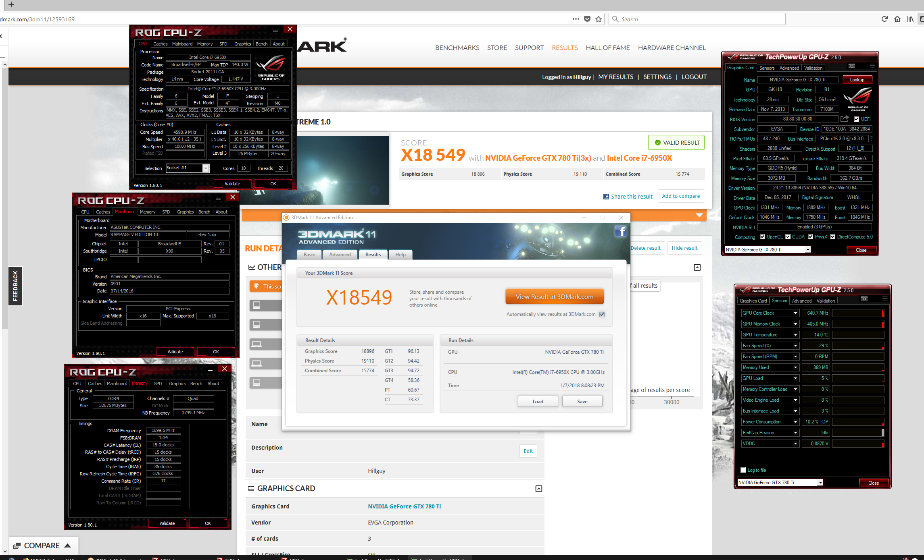
Task: Click the VDDC sensor graph
Action: pos(858,444)
